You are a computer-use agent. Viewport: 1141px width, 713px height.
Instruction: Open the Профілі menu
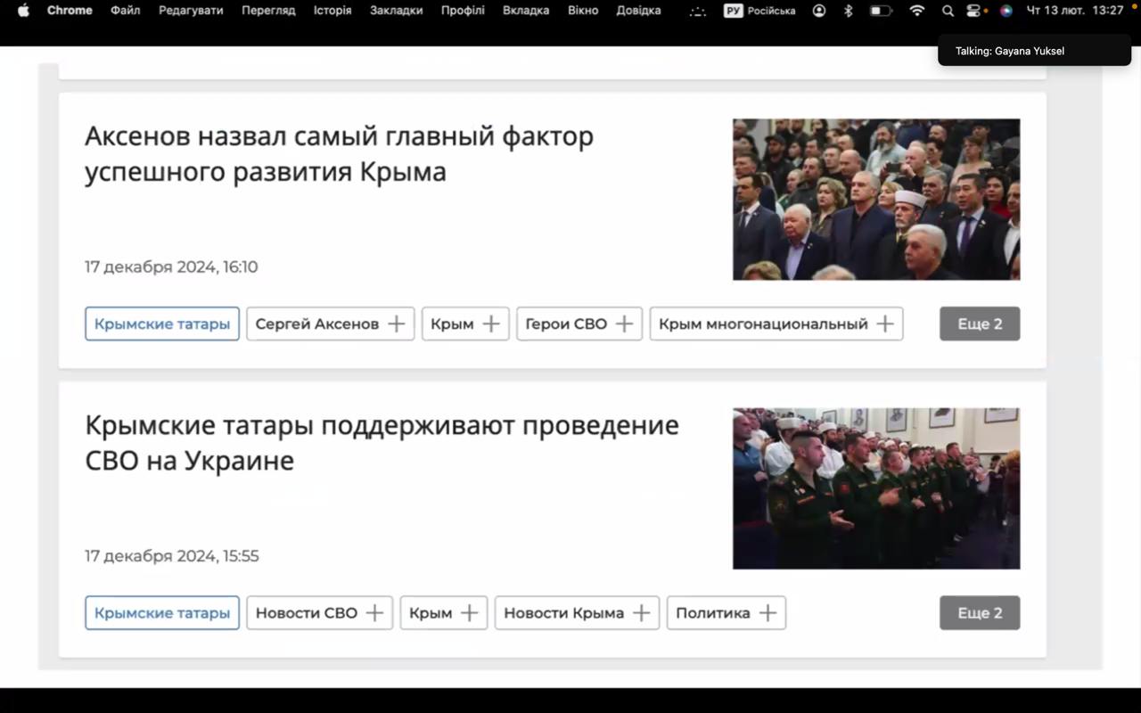463,11
